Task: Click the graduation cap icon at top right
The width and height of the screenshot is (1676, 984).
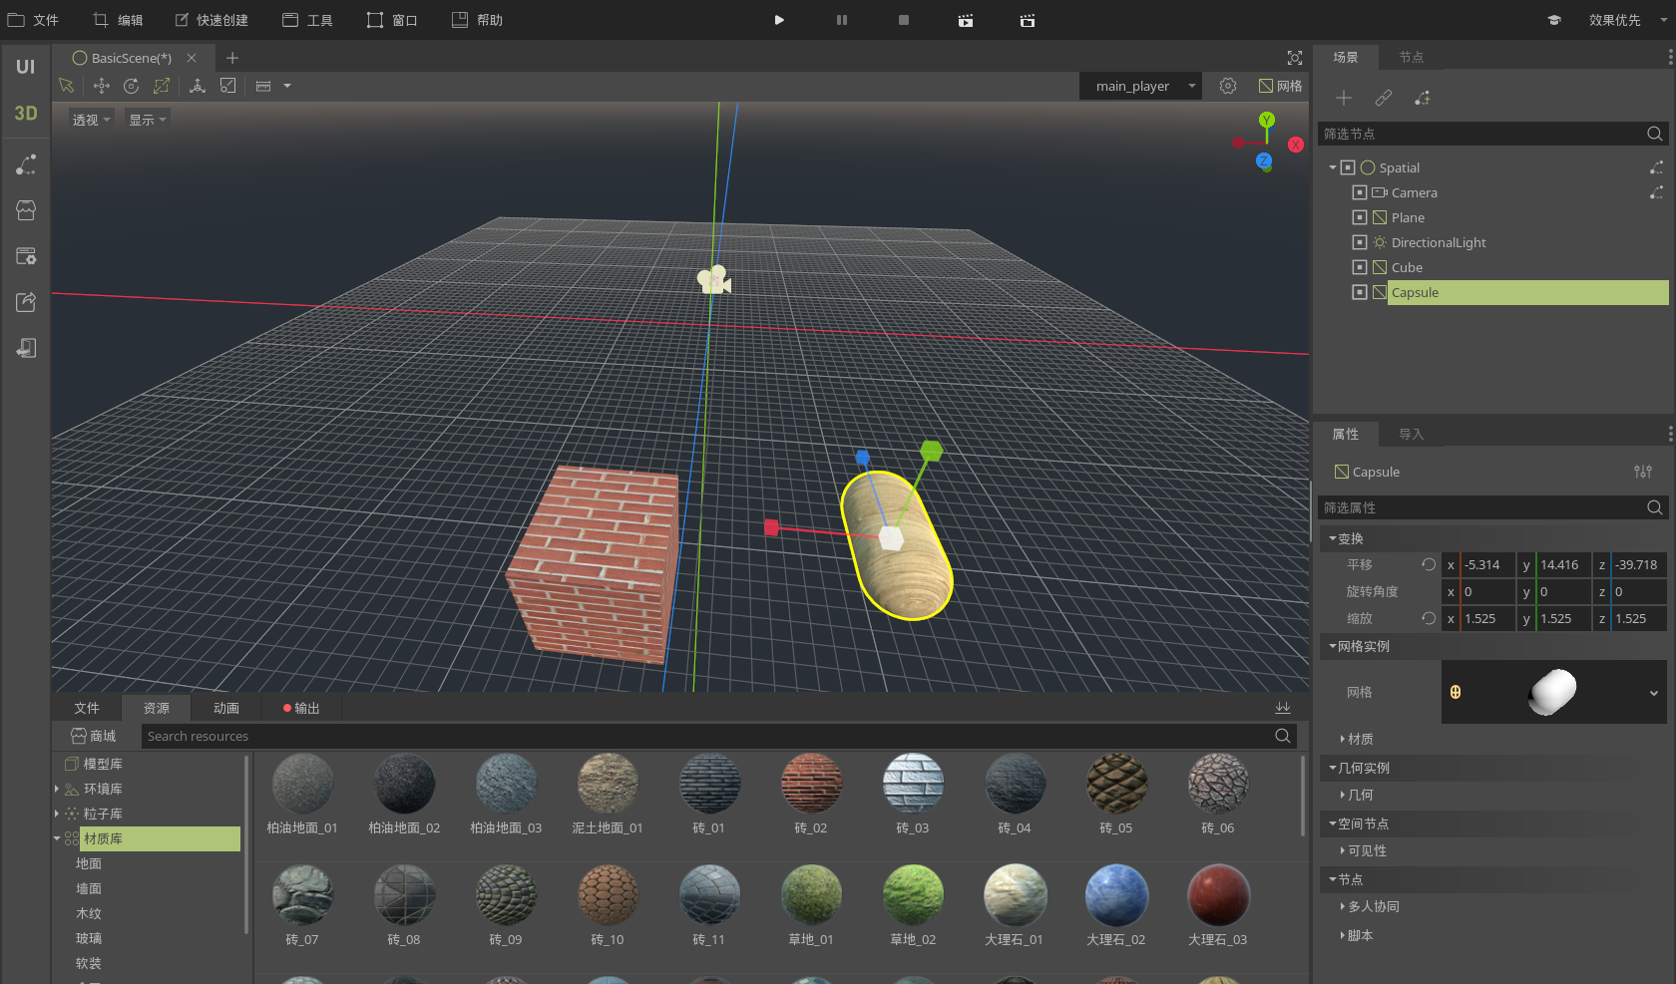Action: [x=1554, y=20]
